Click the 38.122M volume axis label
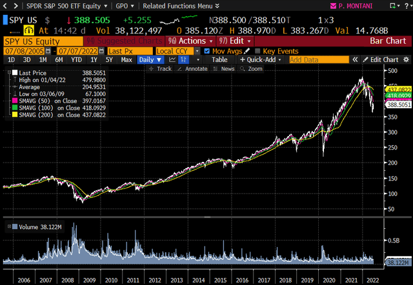The width and height of the screenshot is (413, 285). (x=398, y=262)
